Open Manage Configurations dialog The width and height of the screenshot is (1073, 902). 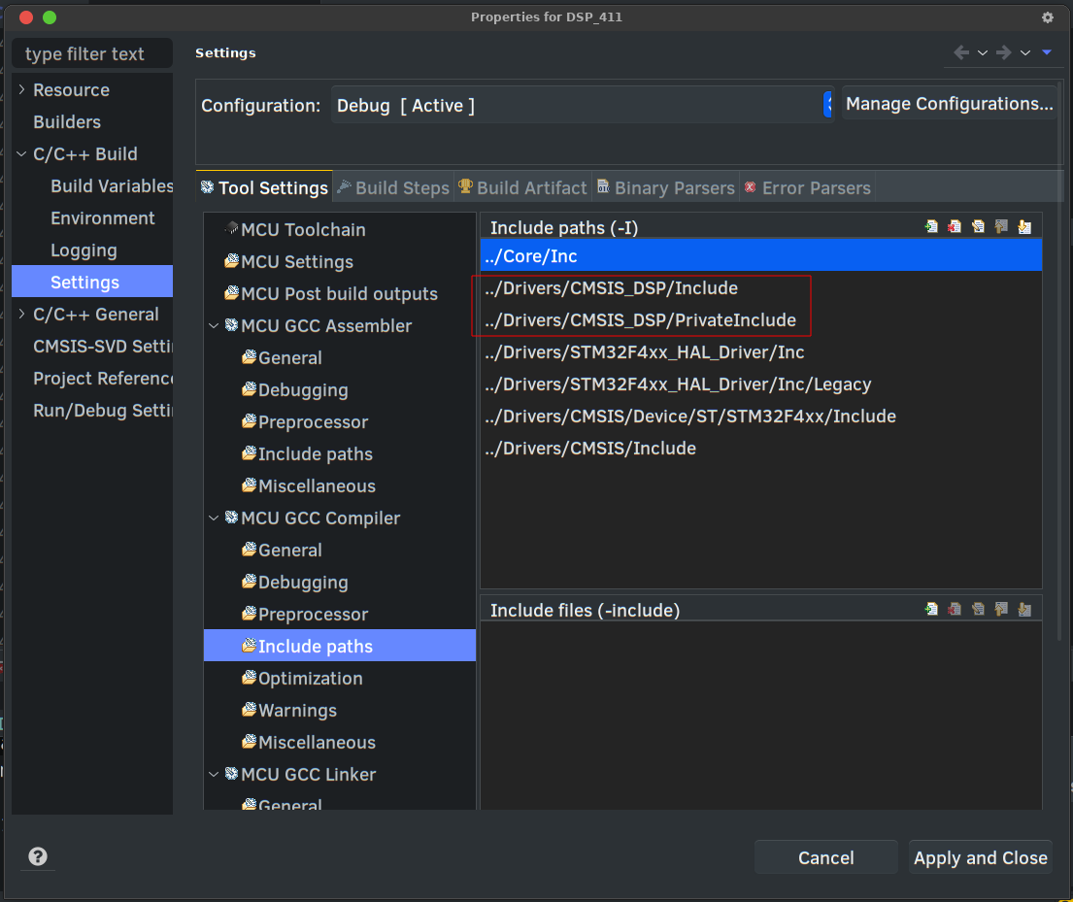[949, 104]
